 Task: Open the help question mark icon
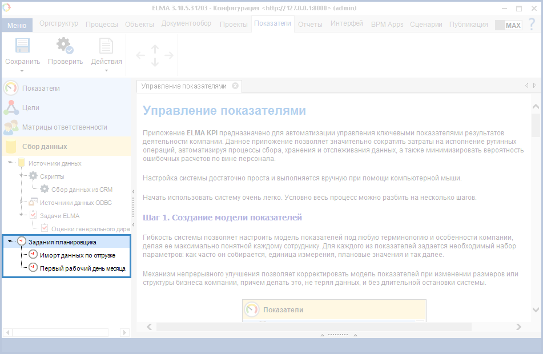point(531,25)
